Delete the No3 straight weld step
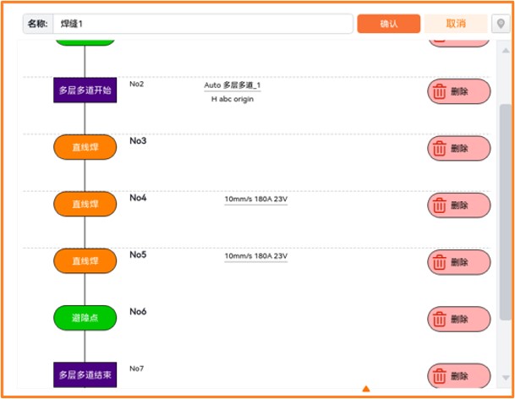 coord(459,149)
